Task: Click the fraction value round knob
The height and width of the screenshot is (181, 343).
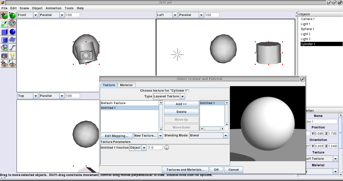Action: pyautogui.click(x=166, y=148)
